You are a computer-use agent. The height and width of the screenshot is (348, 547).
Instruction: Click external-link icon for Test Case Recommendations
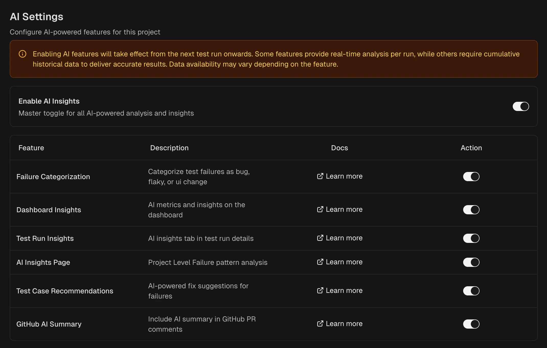click(x=320, y=291)
